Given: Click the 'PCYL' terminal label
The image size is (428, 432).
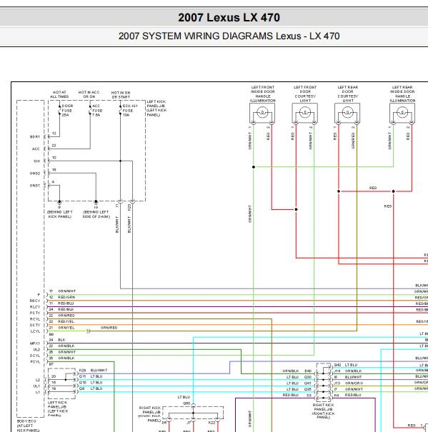Looking at the screenshot, I should 35,361.
